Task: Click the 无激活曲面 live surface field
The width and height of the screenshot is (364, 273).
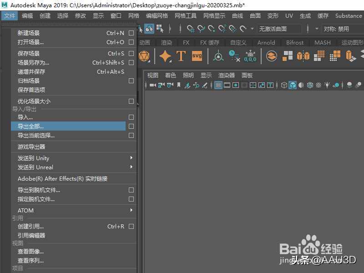Action: pos(279,29)
